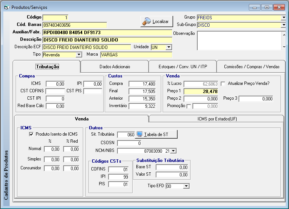The width and height of the screenshot is (289, 209).
Task: Select the ICMS por Estados(UF) tab
Action: tap(217, 119)
